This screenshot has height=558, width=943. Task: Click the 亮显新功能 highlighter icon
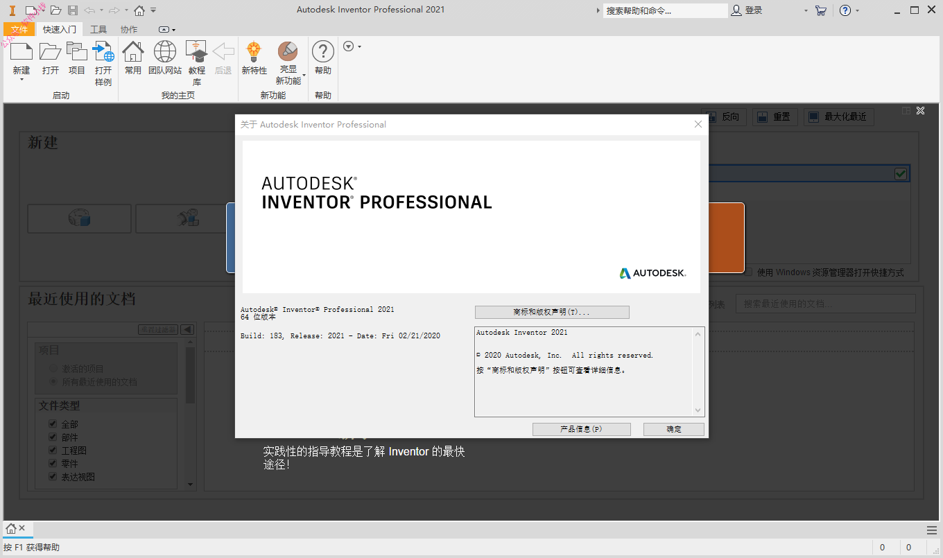288,52
